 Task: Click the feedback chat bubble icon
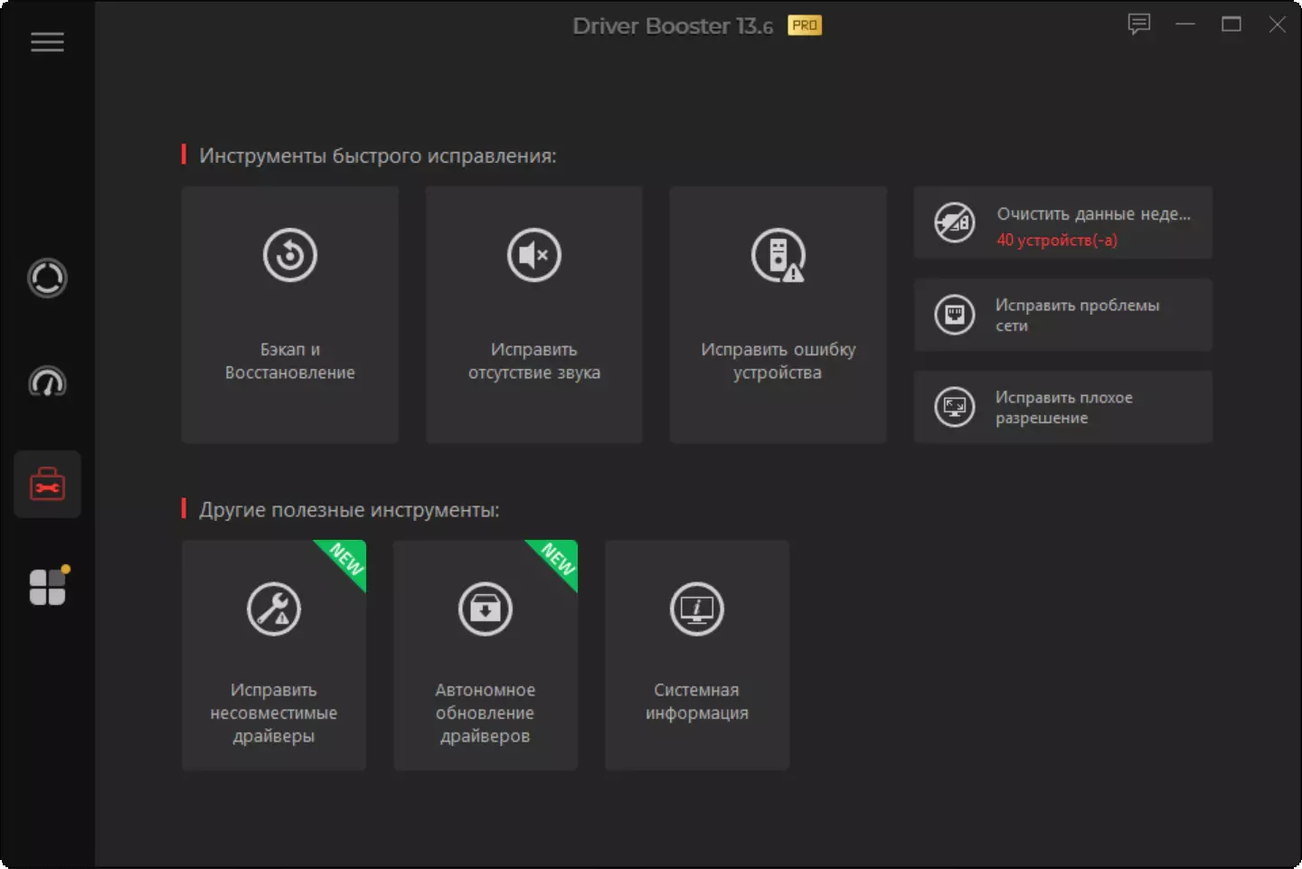1139,24
